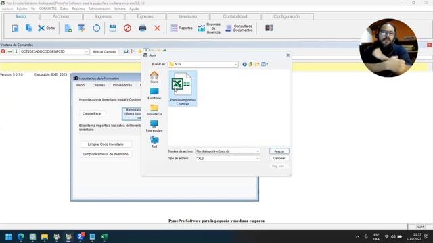Image resolution: width=433 pixels, height=243 pixels.
Task: Open Proveedores tab in Importacion window
Action: [122, 86]
